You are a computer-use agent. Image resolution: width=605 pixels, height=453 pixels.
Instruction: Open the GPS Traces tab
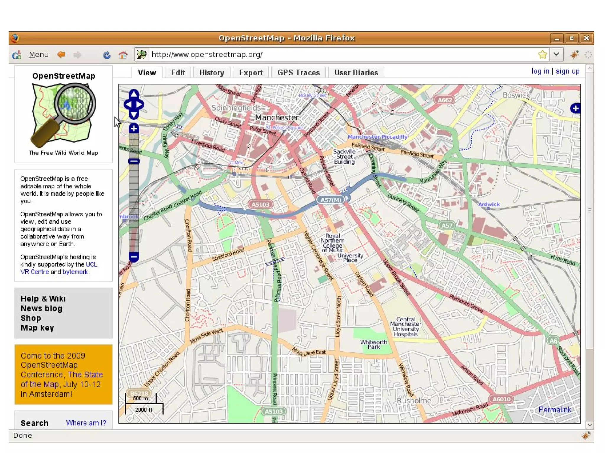coord(299,73)
